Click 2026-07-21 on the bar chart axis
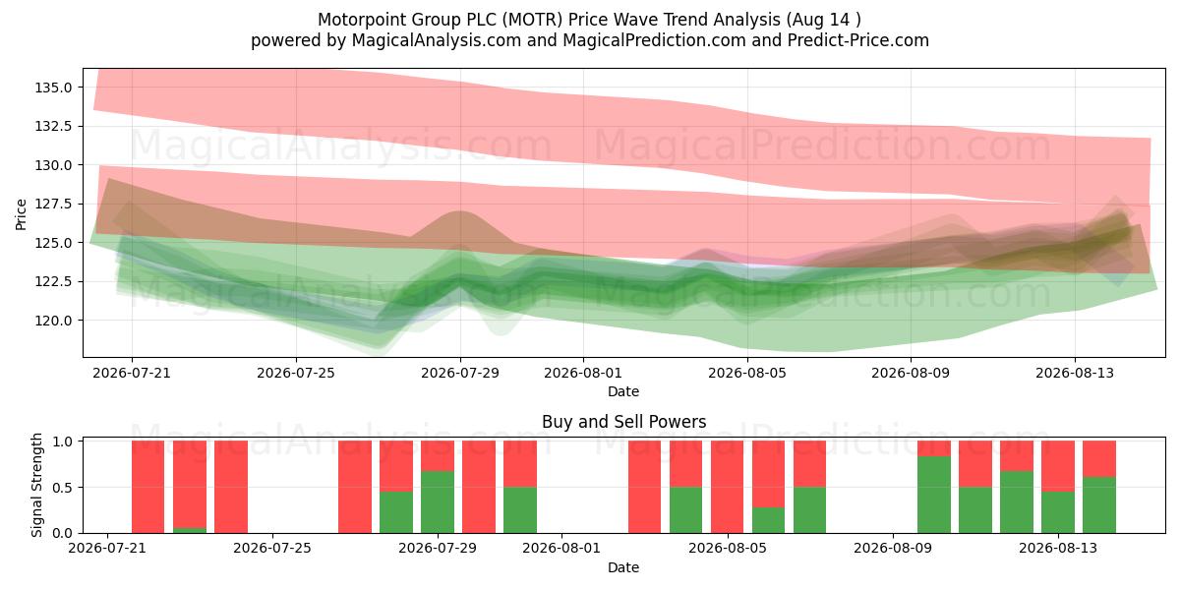The image size is (1180, 590). tap(106, 549)
